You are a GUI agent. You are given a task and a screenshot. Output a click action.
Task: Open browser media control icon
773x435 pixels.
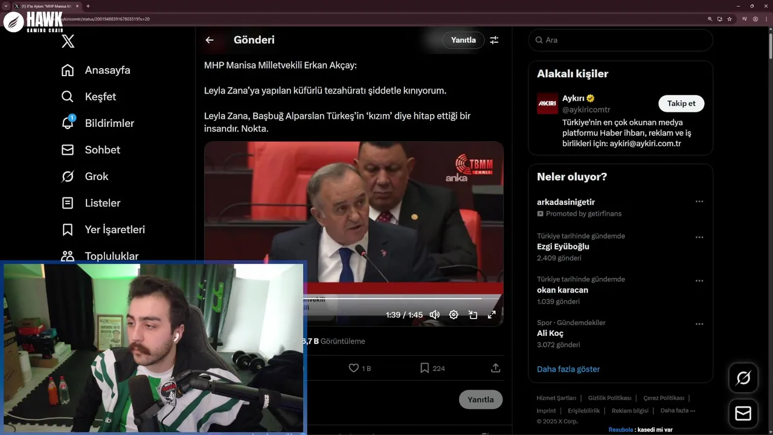click(x=745, y=19)
